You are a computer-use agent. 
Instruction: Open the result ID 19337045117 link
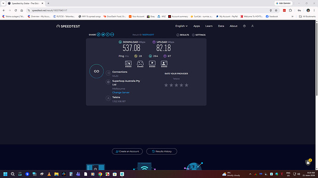[x=148, y=35]
